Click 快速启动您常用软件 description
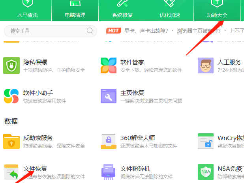 tap(45, 101)
